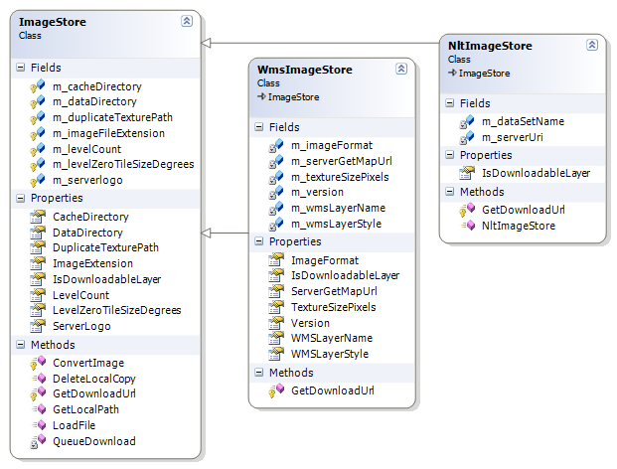Click the private field icon beside m_serverGetMapUrl

(276, 161)
